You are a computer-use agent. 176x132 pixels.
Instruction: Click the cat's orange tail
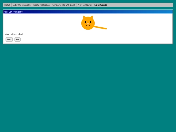point(100,28)
